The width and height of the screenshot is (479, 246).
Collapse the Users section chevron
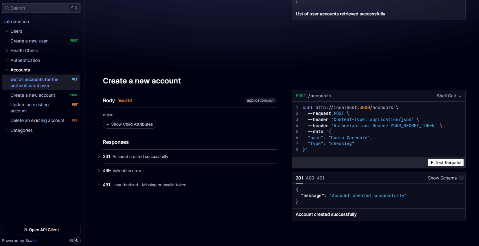click(7, 31)
